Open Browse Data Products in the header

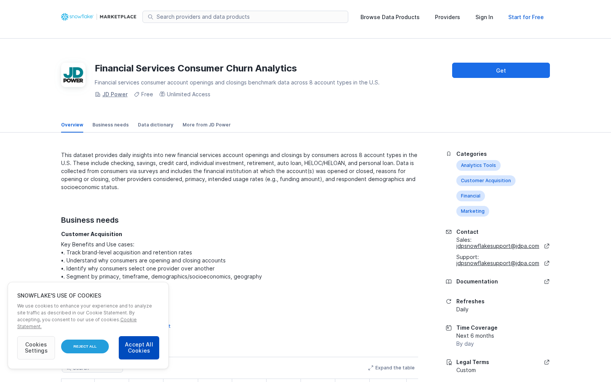(390, 17)
